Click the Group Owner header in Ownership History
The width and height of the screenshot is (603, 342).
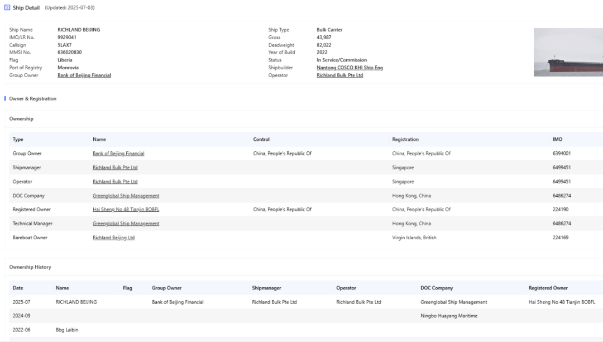click(166, 288)
